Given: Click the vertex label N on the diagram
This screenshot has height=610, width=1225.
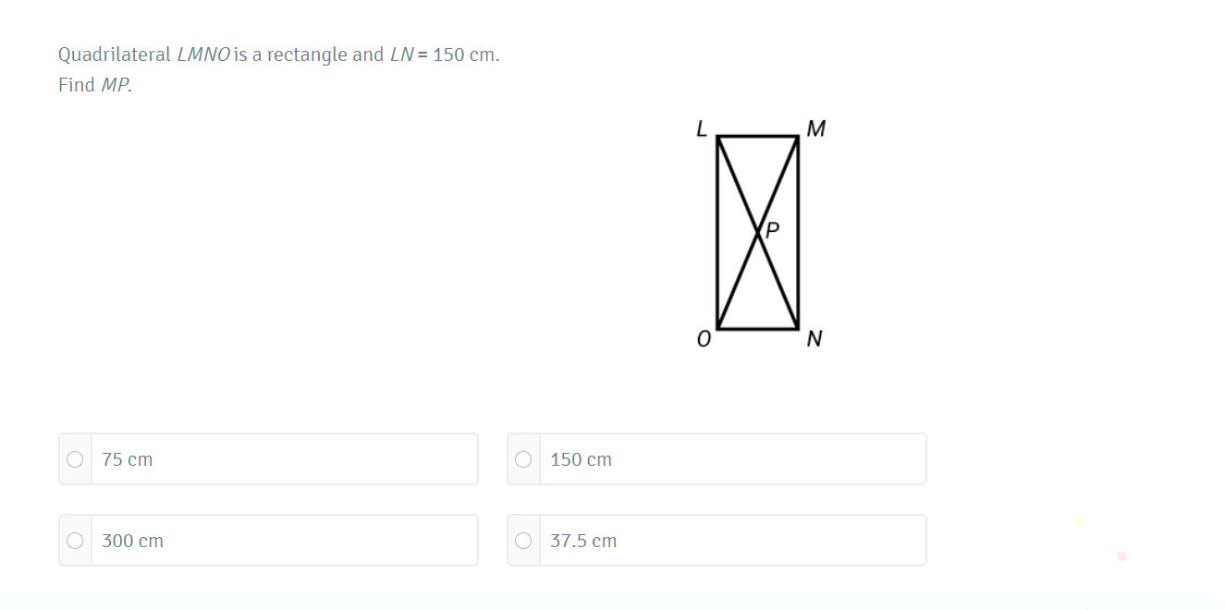Looking at the screenshot, I should [815, 339].
